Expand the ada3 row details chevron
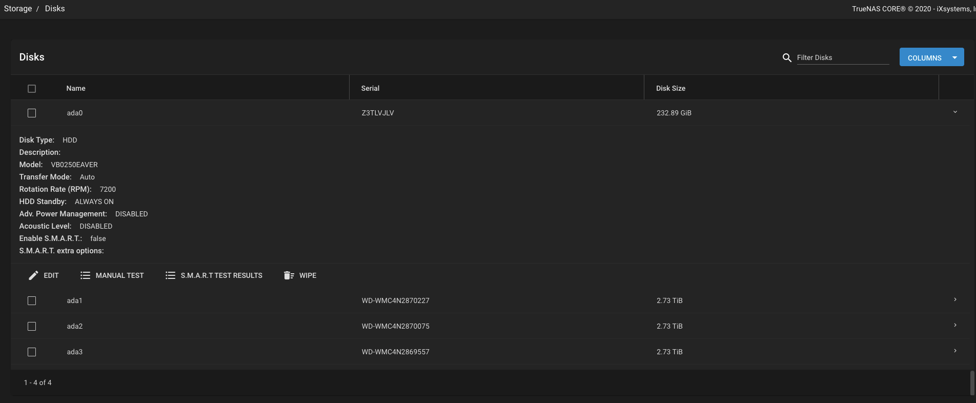 pyautogui.click(x=955, y=351)
